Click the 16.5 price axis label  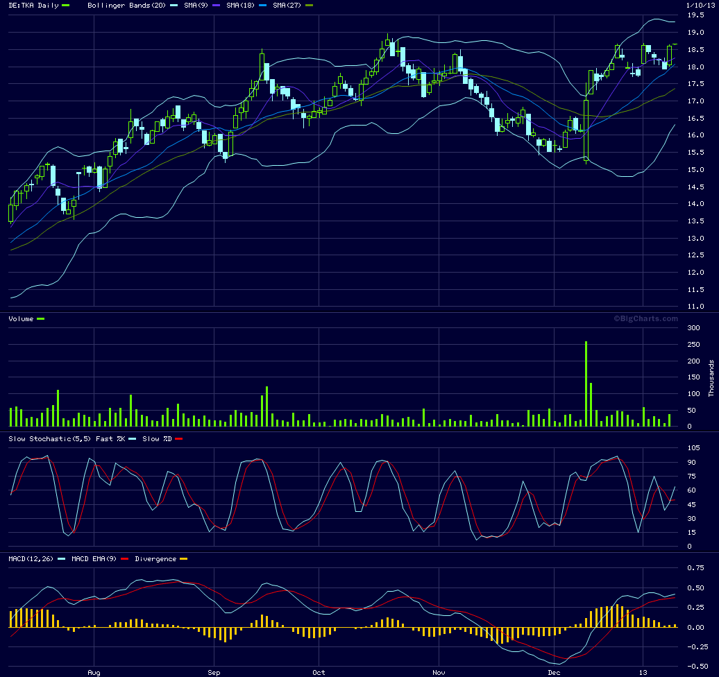(695, 118)
